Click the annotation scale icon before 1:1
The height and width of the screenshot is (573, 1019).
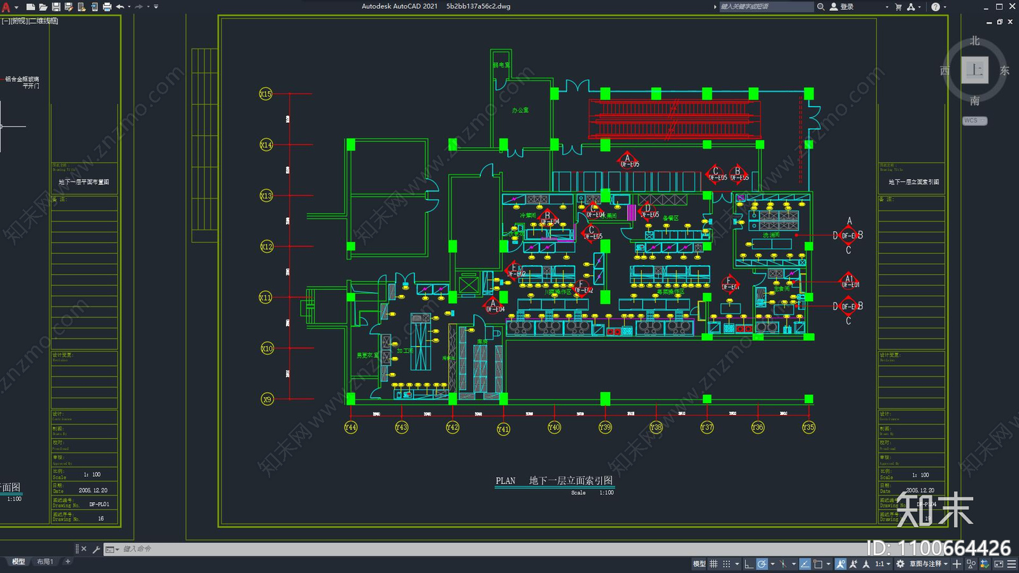point(866,563)
